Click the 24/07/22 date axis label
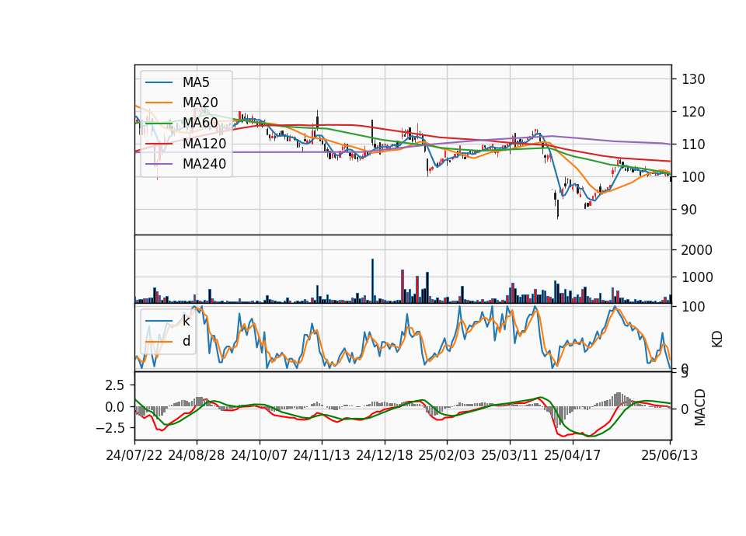The height and width of the screenshot is (536, 746). [134, 455]
